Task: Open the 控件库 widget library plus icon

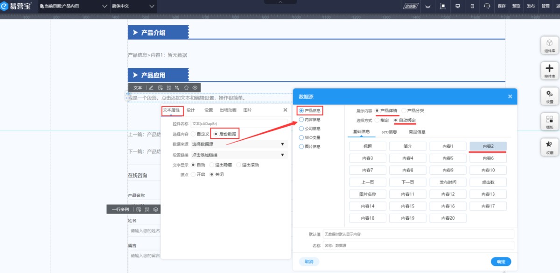Action: [549, 71]
